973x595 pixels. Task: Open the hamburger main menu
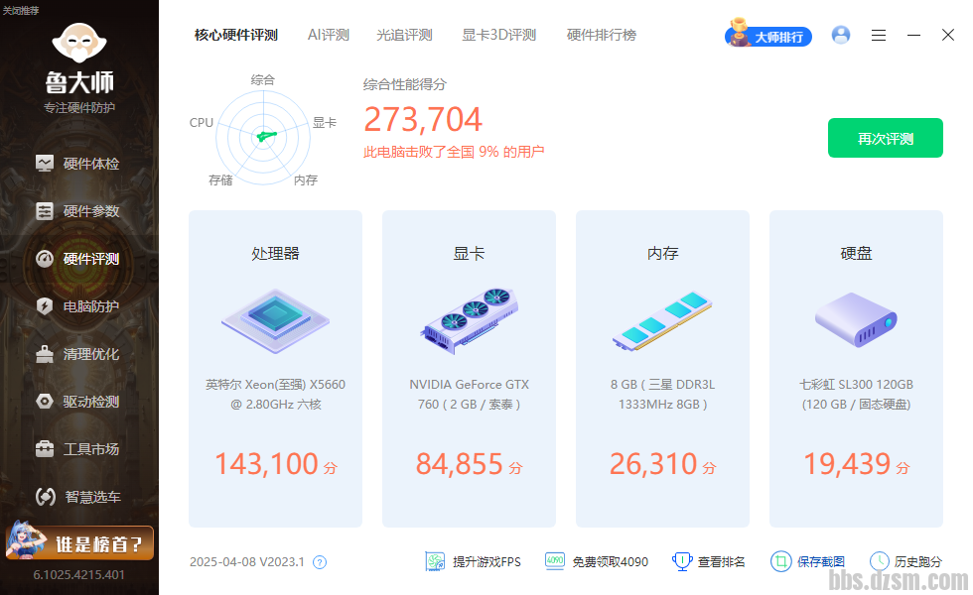pyautogui.click(x=879, y=35)
